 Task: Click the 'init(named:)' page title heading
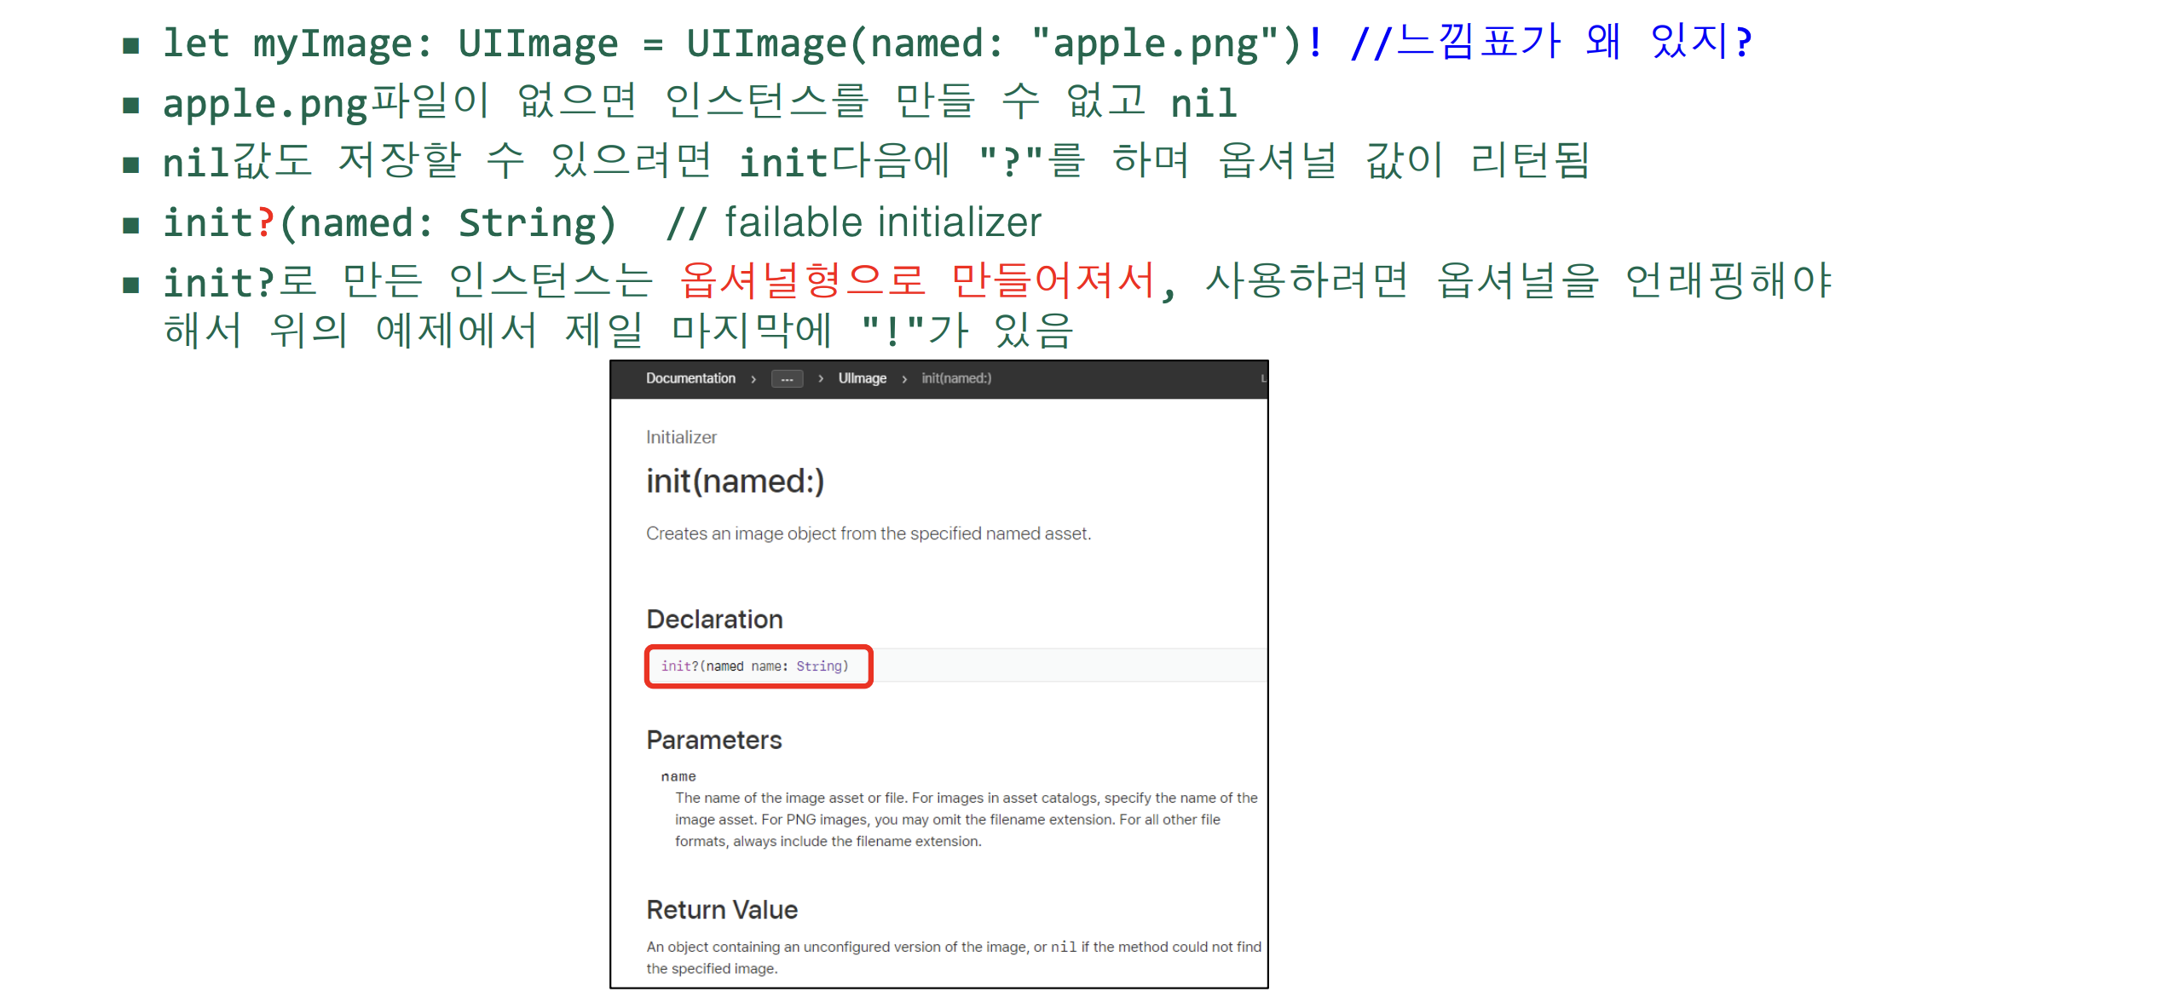[x=735, y=481]
